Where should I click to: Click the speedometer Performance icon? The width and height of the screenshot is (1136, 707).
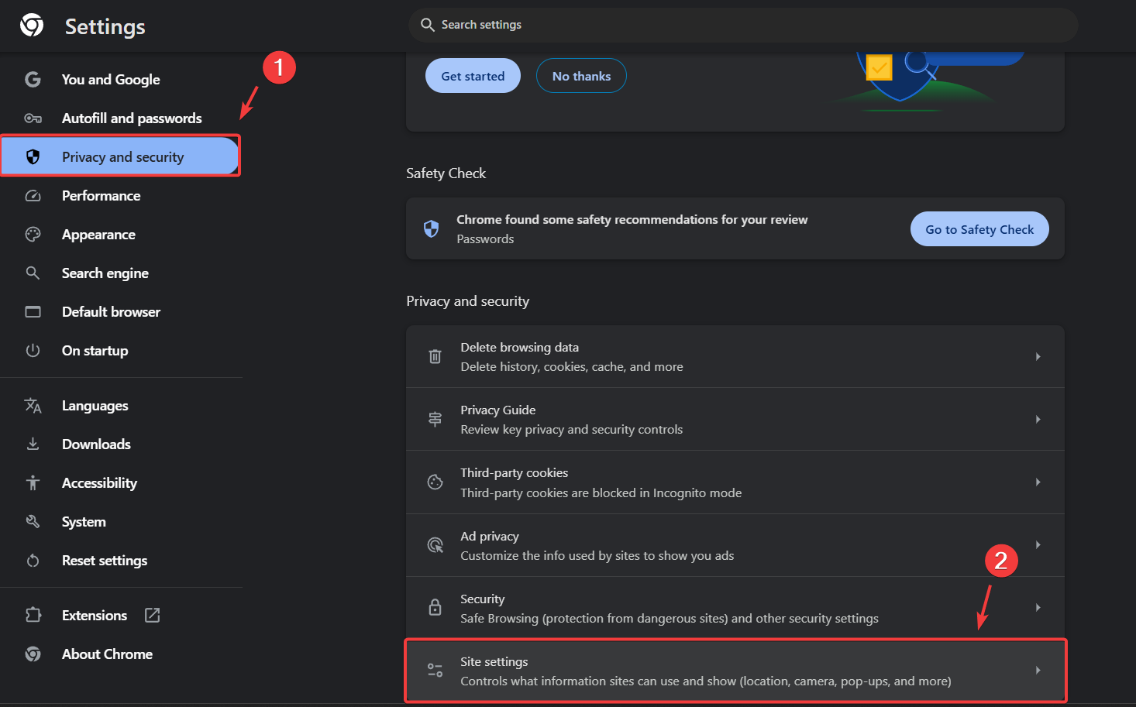(33, 196)
